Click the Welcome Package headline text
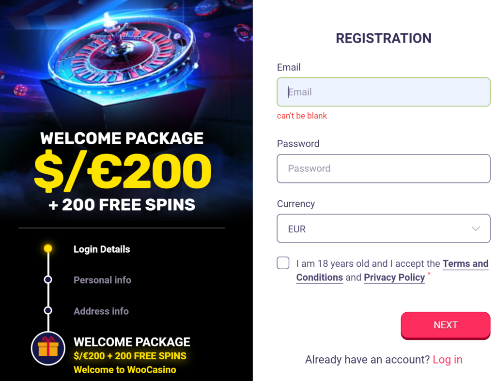The width and height of the screenshot is (496, 381). [x=122, y=138]
